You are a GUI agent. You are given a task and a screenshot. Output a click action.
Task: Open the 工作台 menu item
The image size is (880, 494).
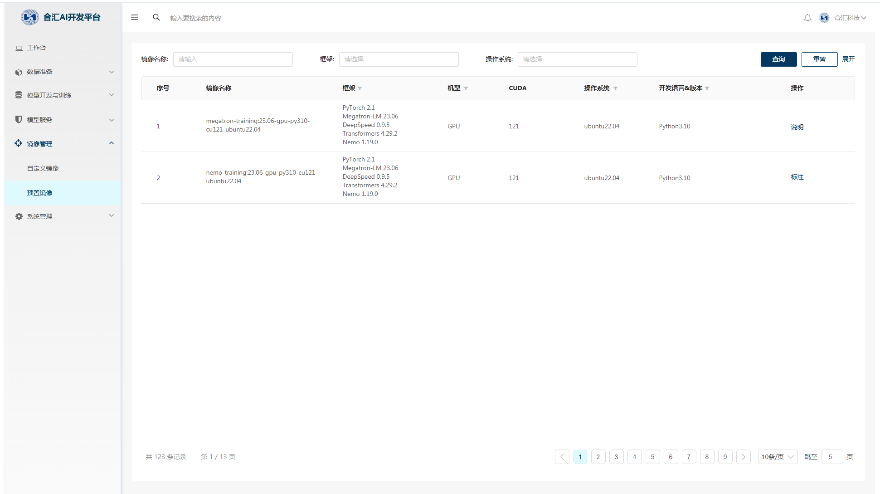pyautogui.click(x=36, y=48)
